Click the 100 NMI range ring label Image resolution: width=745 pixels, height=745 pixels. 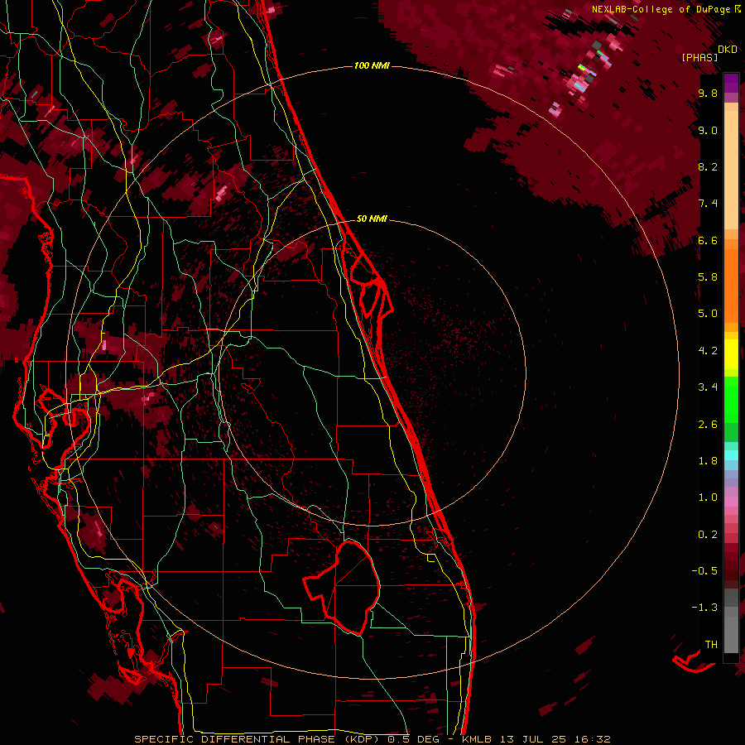pos(372,65)
